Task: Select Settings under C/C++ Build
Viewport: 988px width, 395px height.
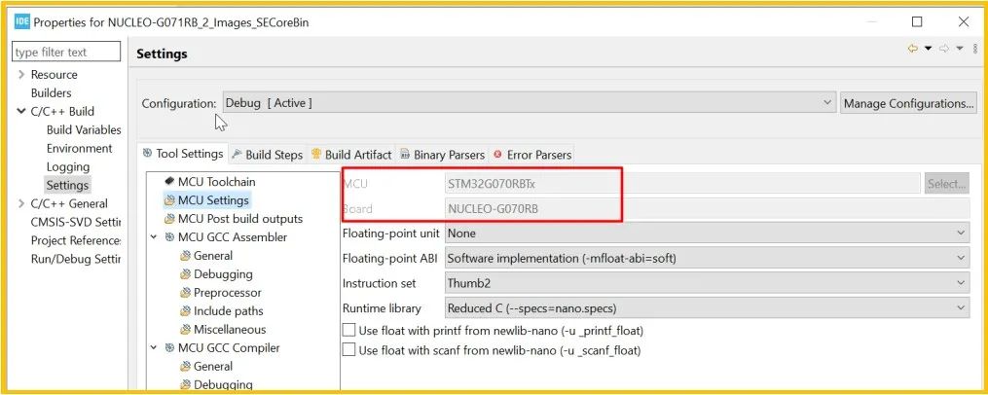Action: [67, 185]
